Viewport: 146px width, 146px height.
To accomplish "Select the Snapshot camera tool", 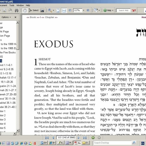I will tap(42, 11).
